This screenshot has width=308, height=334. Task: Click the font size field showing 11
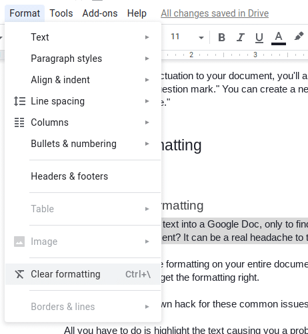point(175,37)
